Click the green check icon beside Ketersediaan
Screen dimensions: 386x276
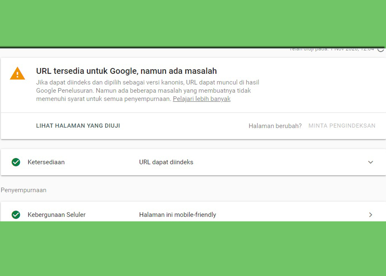pyautogui.click(x=16, y=162)
